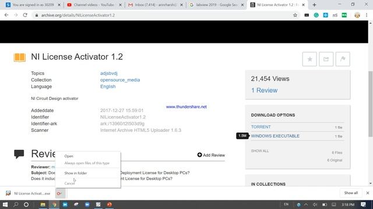This screenshot has height=209, width=373.
Task: Click Show all downloads button
Action: click(x=351, y=193)
